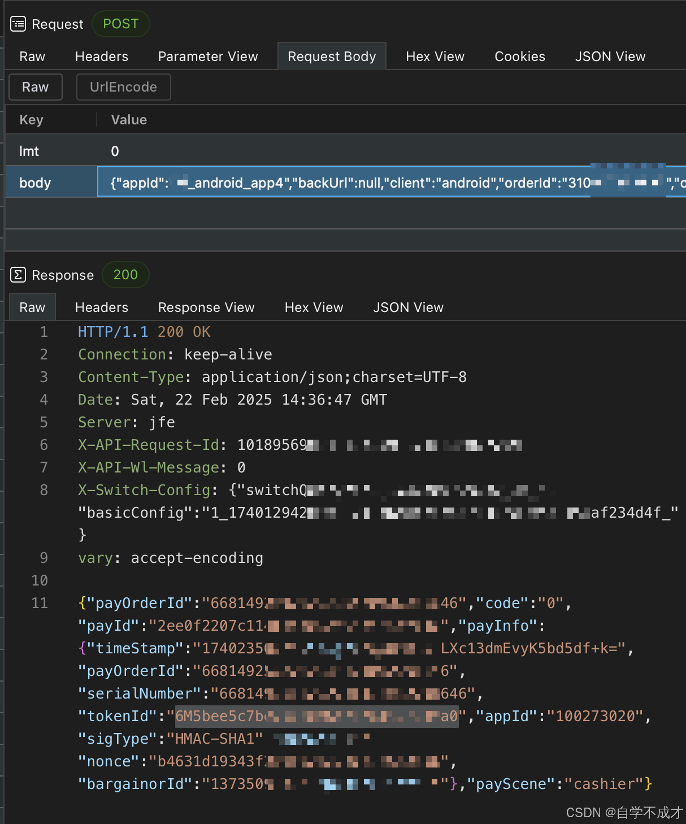Open Request JSON View tab
Viewport: 686px width, 824px height.
(610, 57)
